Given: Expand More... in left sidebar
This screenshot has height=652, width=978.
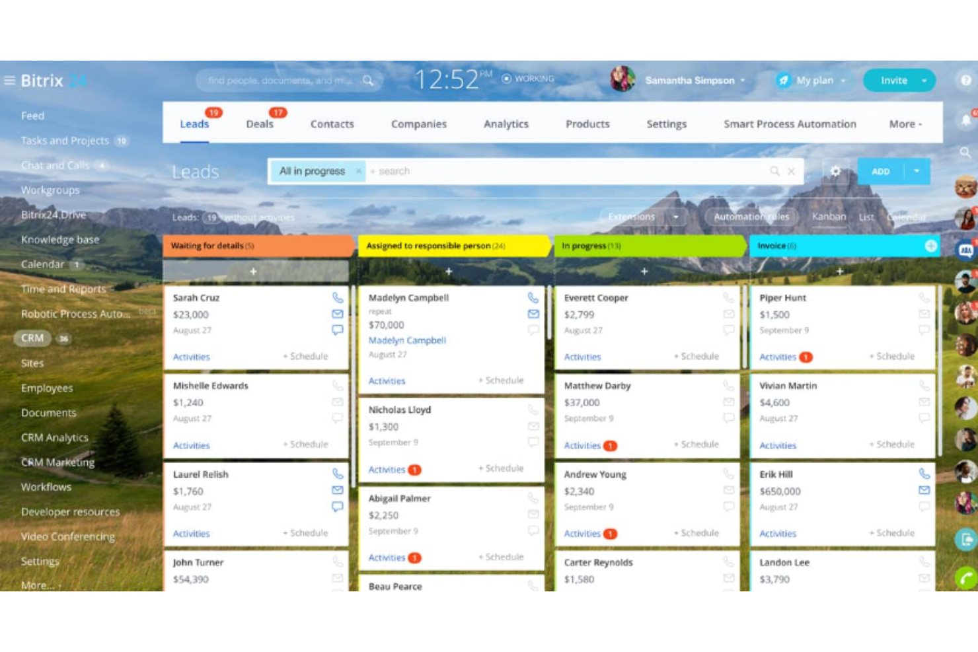Looking at the screenshot, I should [x=40, y=585].
